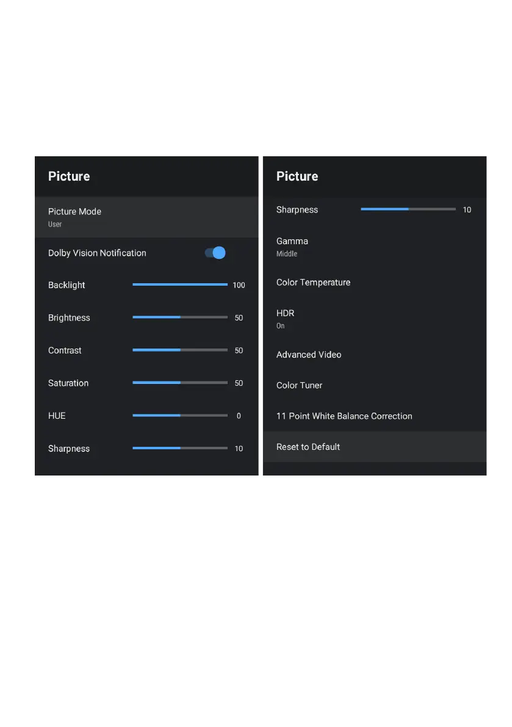Select Reset to Default

pyautogui.click(x=374, y=446)
